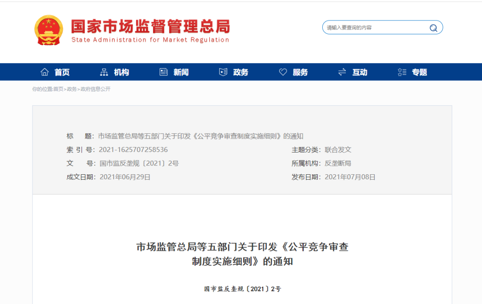Open the 专题 navigation item
482x304 pixels.
click(419, 72)
